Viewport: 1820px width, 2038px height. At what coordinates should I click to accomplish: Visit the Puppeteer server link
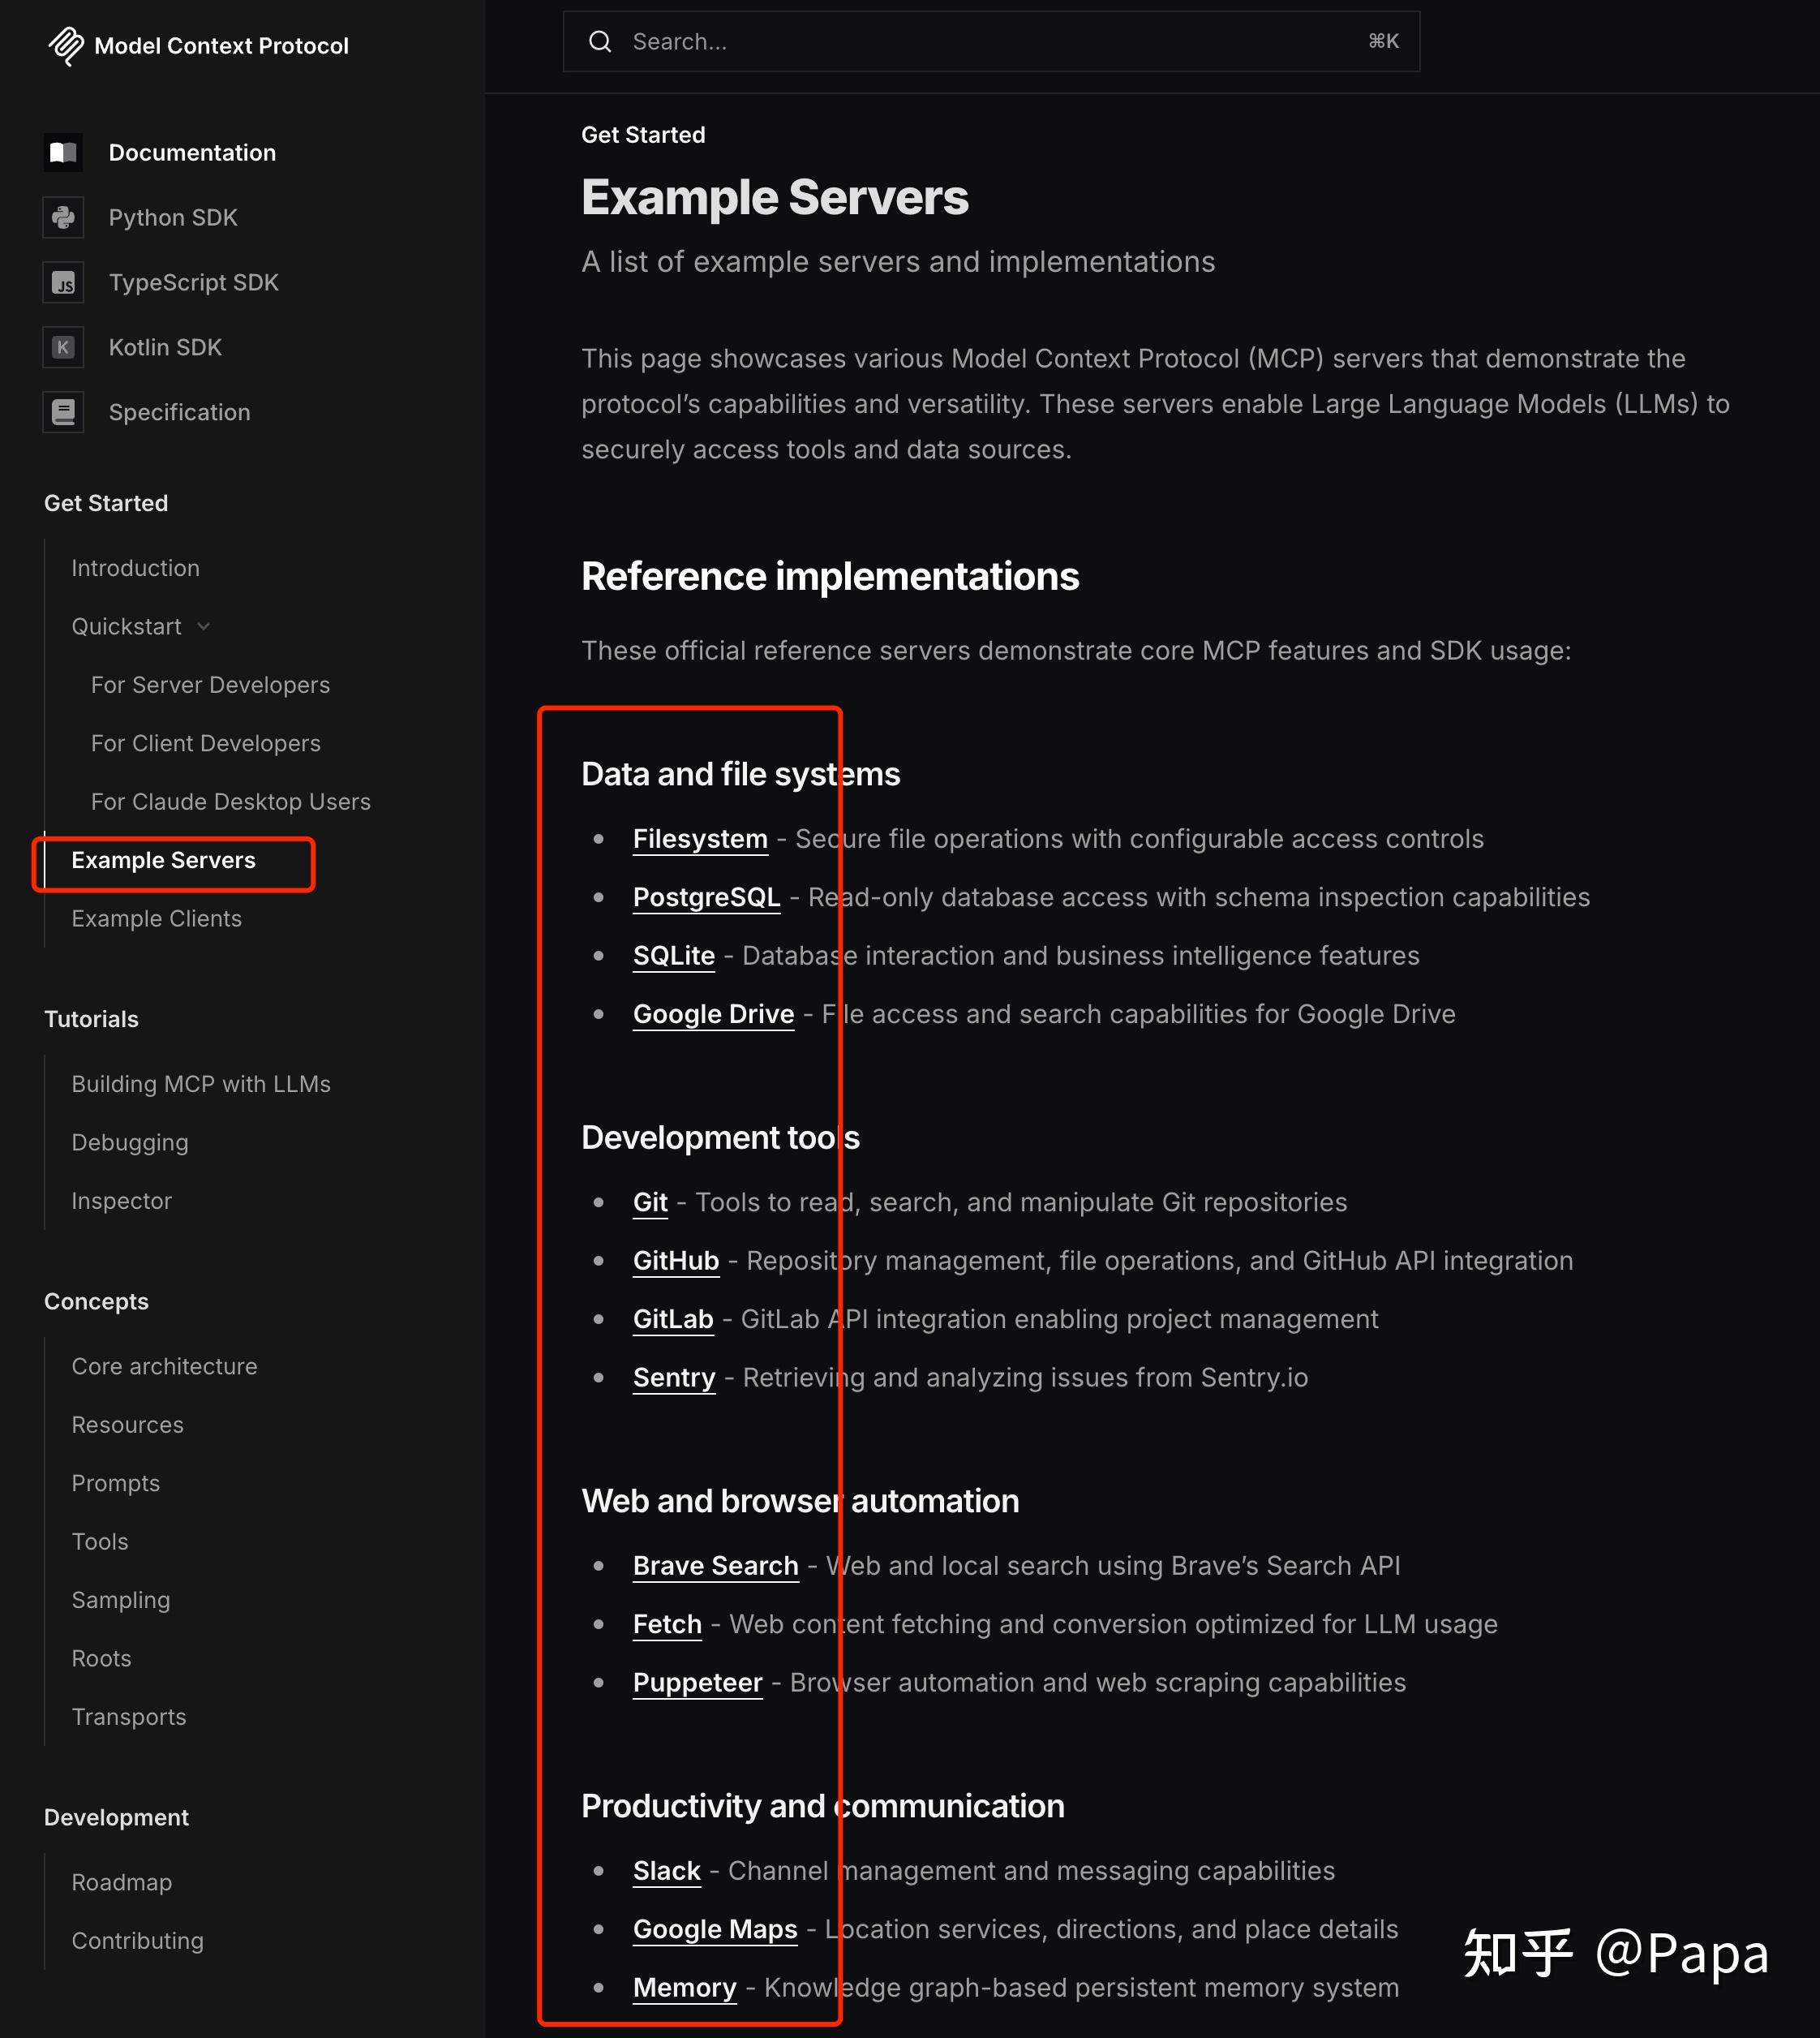click(697, 1683)
